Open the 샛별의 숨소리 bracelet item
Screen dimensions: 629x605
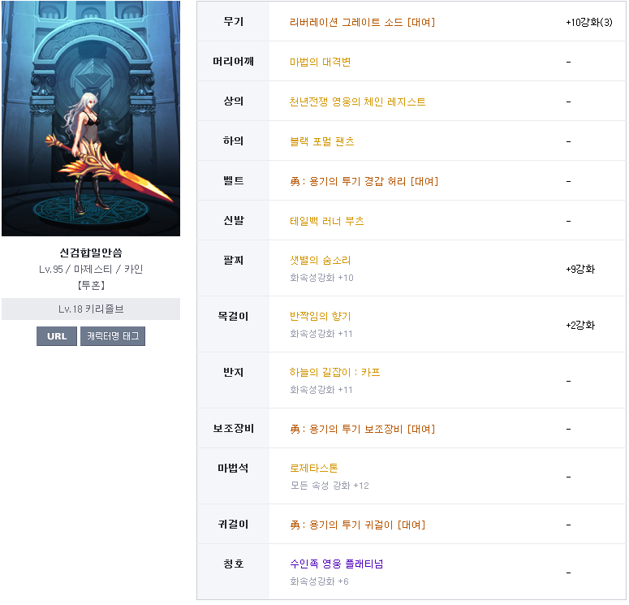point(320,260)
